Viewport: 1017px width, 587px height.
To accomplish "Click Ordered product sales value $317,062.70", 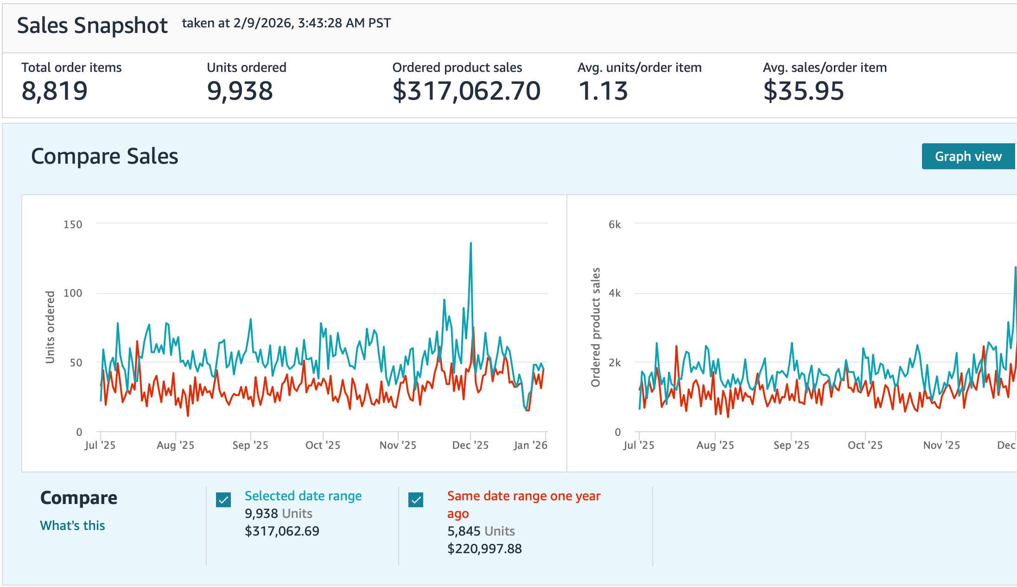I will coord(466,91).
